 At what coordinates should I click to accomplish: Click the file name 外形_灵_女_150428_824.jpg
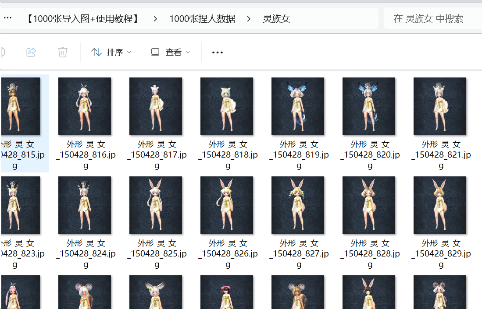pos(86,254)
